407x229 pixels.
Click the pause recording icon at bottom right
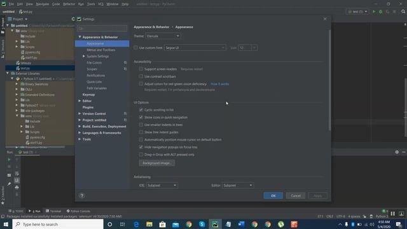pos(393,214)
